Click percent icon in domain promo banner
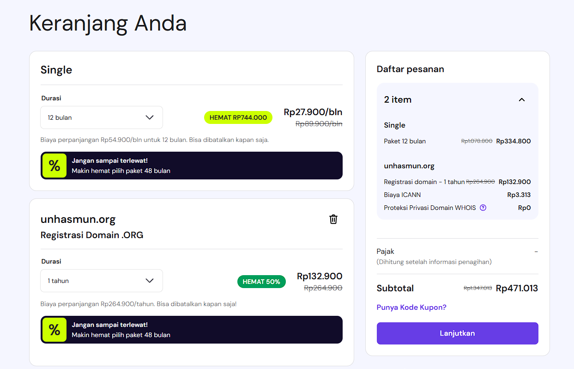The width and height of the screenshot is (574, 369). coord(54,330)
